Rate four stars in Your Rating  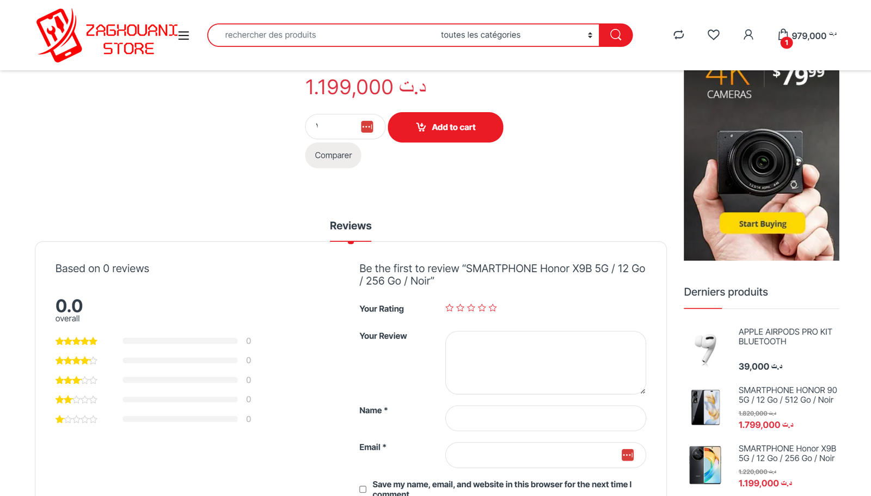482,308
